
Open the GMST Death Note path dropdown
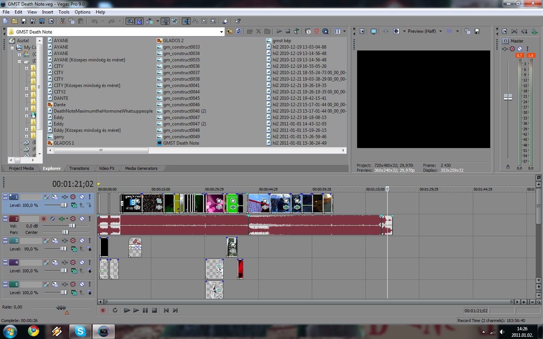221,32
